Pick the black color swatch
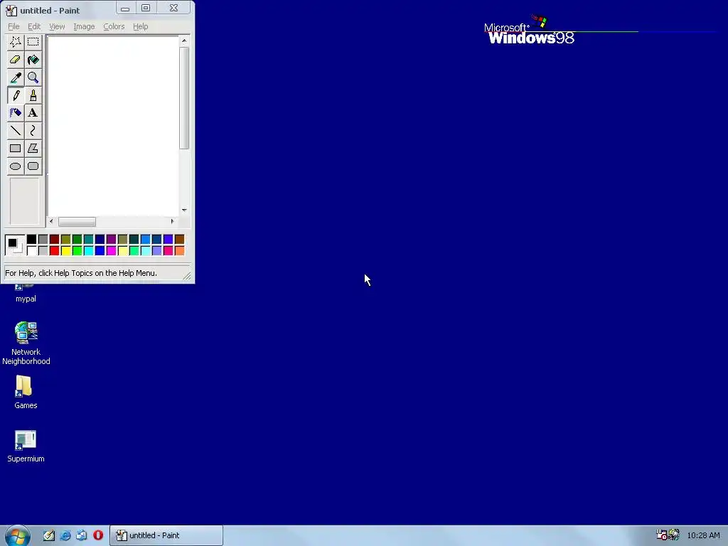 [31, 239]
